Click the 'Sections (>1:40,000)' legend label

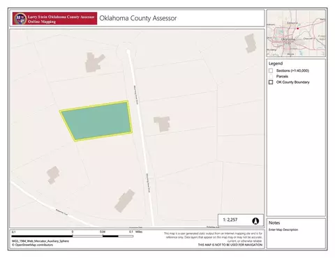tap(292, 70)
